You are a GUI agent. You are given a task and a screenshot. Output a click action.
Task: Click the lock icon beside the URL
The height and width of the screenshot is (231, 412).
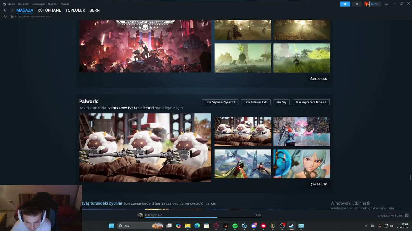pyautogui.click(x=12, y=16)
